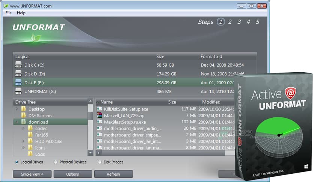This screenshot has width=314, height=182.
Task: Click the UNFORMAT (G:) drive icon
Action: point(18,91)
